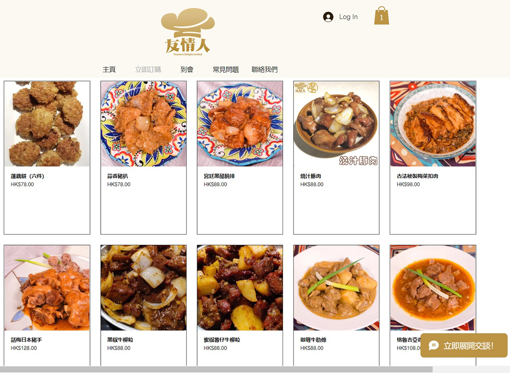The image size is (510, 373).
Task: Navigate to 聯絡我們
Action: [x=265, y=69]
